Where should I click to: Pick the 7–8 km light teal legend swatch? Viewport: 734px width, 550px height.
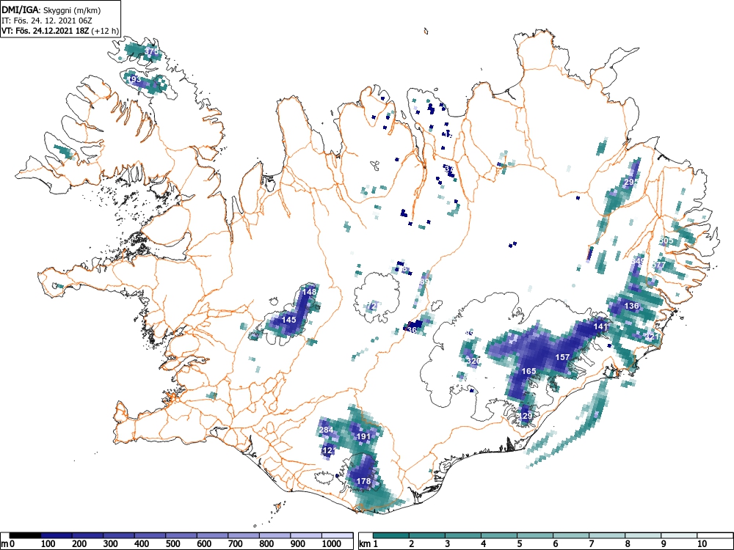tap(607, 535)
